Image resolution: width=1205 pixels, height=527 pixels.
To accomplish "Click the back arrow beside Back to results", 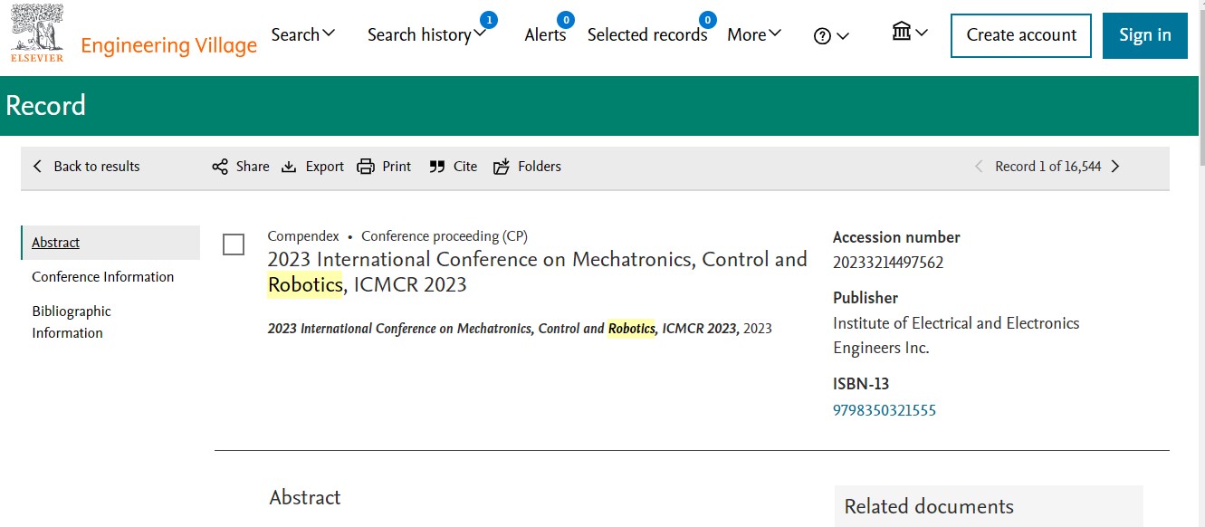I will click(x=38, y=167).
